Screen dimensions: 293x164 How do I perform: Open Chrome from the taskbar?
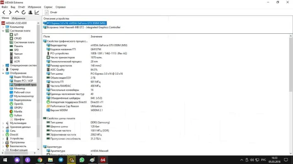tap(40, 160)
